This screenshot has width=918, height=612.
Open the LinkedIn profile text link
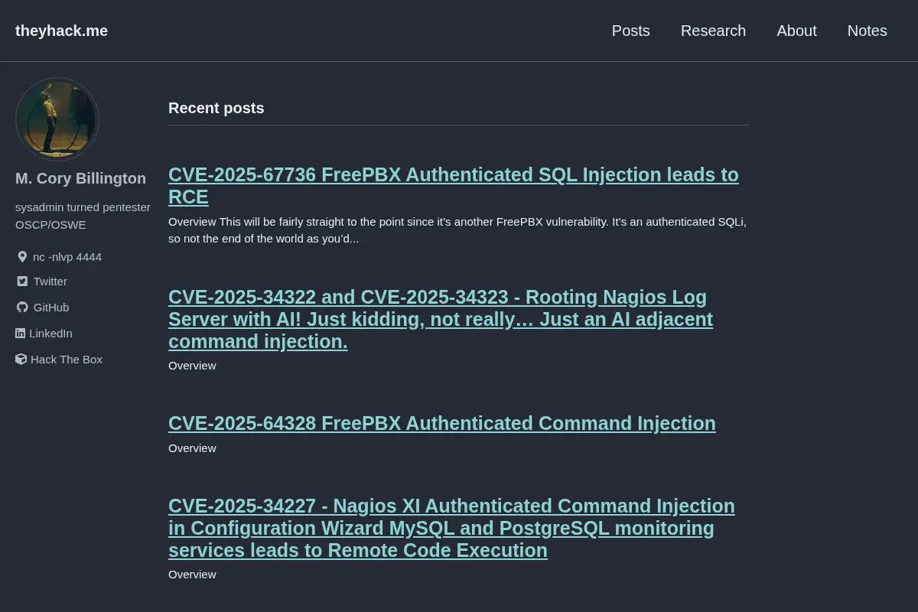[x=50, y=334]
